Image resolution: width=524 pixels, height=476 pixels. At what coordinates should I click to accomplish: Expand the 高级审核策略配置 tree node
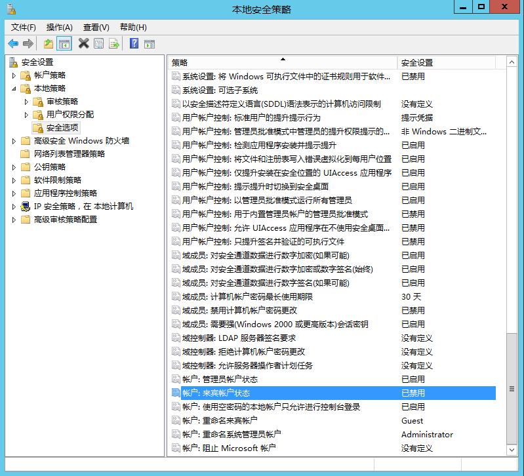pos(14,220)
